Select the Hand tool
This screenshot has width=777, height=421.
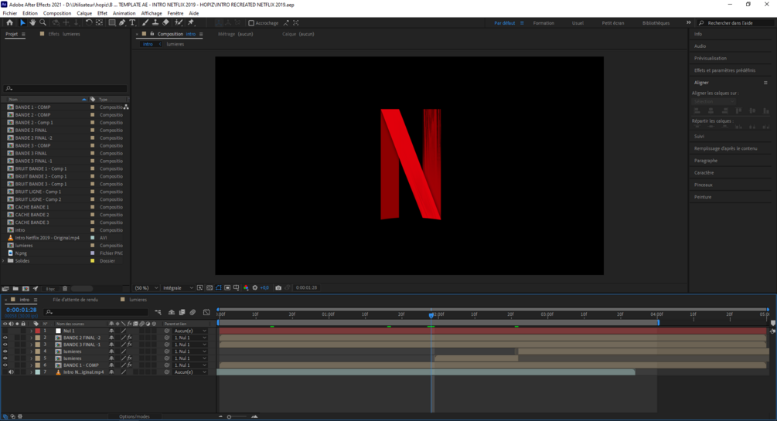pos(32,22)
